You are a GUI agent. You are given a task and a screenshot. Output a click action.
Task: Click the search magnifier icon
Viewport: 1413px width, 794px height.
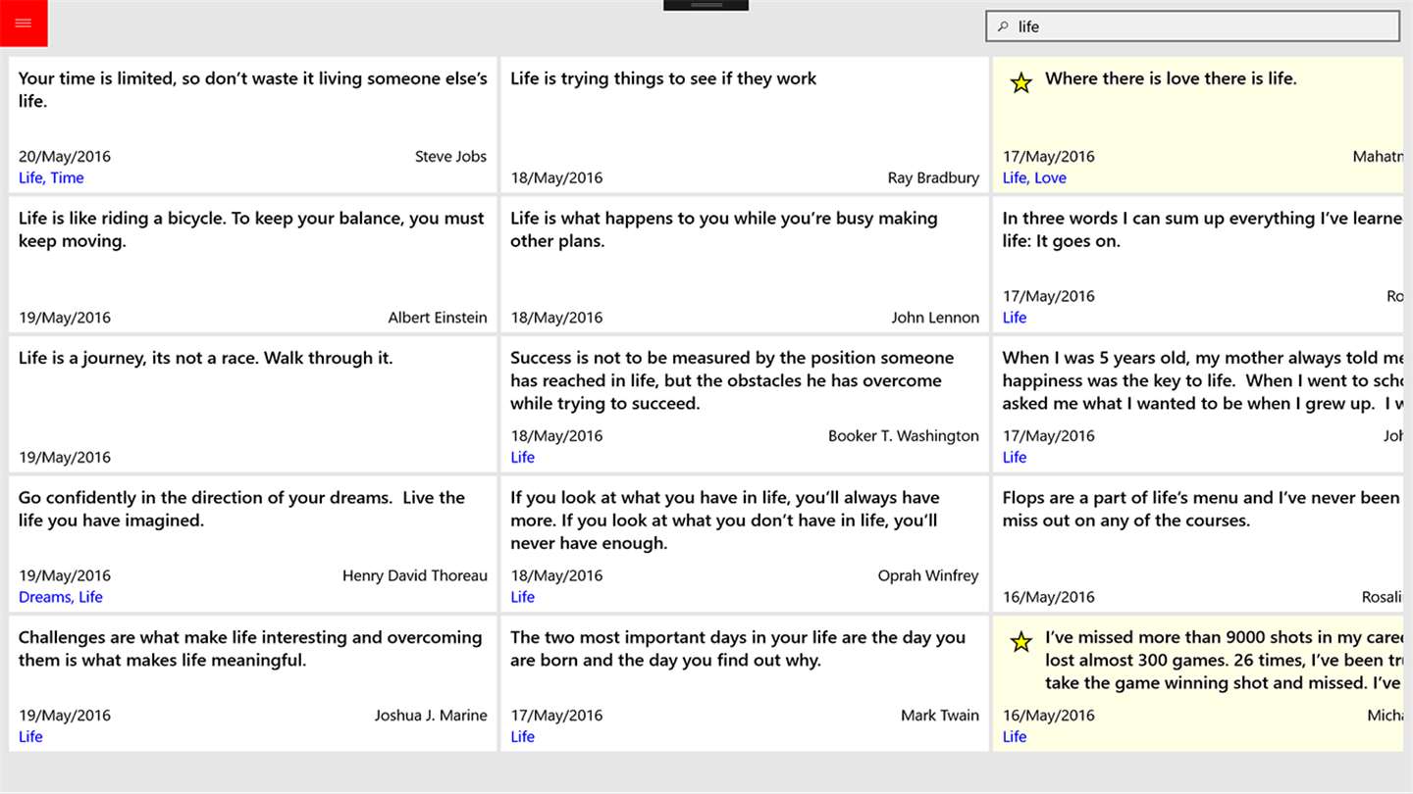pyautogui.click(x=1003, y=26)
